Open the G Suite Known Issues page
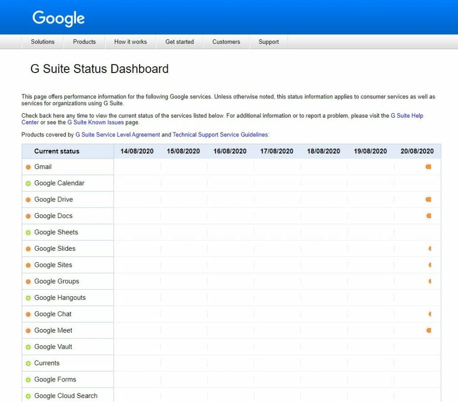This screenshot has height=402, width=458. [96, 122]
